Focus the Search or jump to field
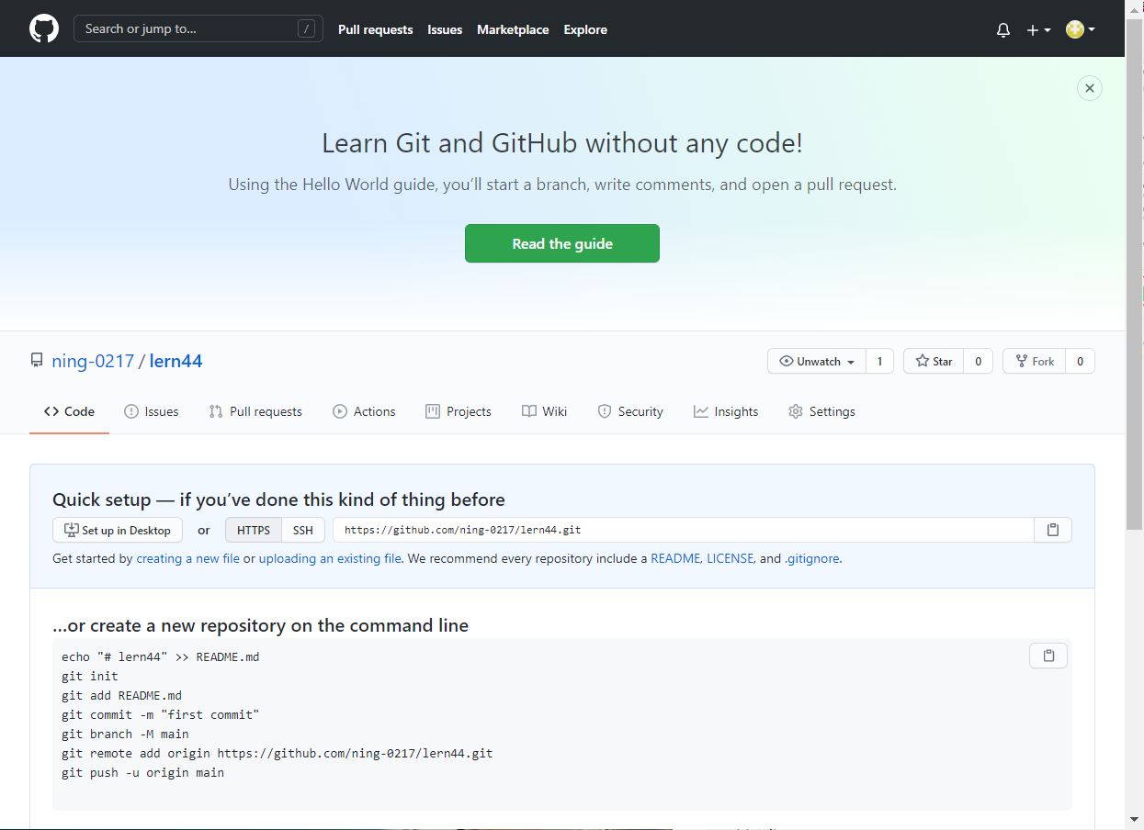The image size is (1144, 830). point(198,28)
